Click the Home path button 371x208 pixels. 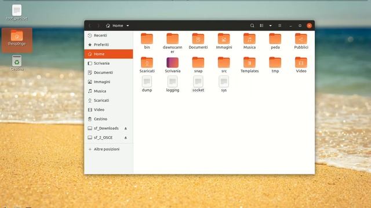pyautogui.click(x=115, y=25)
